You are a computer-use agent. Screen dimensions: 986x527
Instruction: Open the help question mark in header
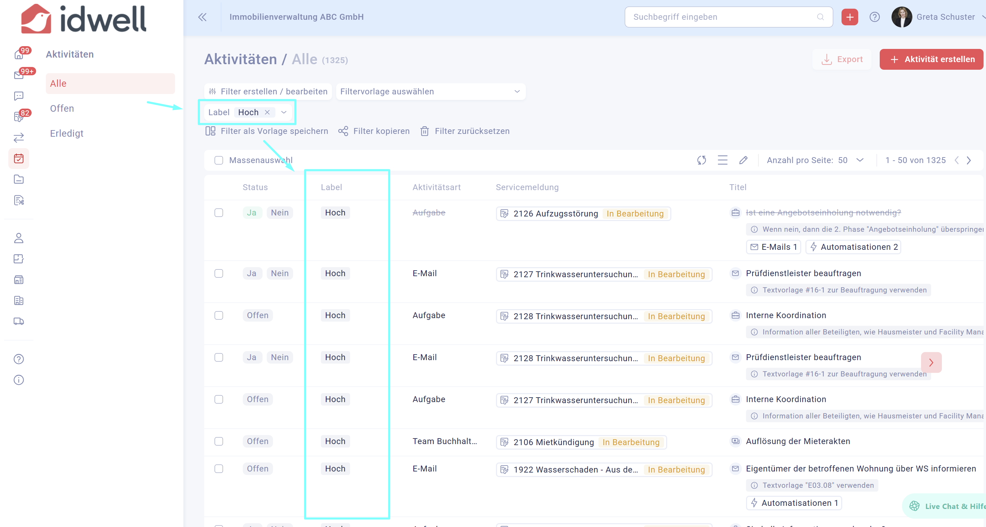(x=874, y=17)
